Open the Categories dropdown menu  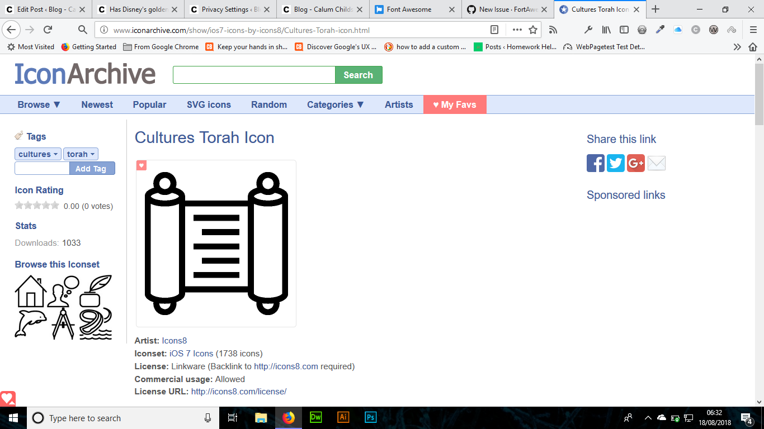click(x=334, y=104)
